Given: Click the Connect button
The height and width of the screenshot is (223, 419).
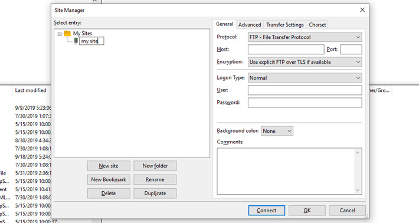Looking at the screenshot, I should [x=266, y=211].
